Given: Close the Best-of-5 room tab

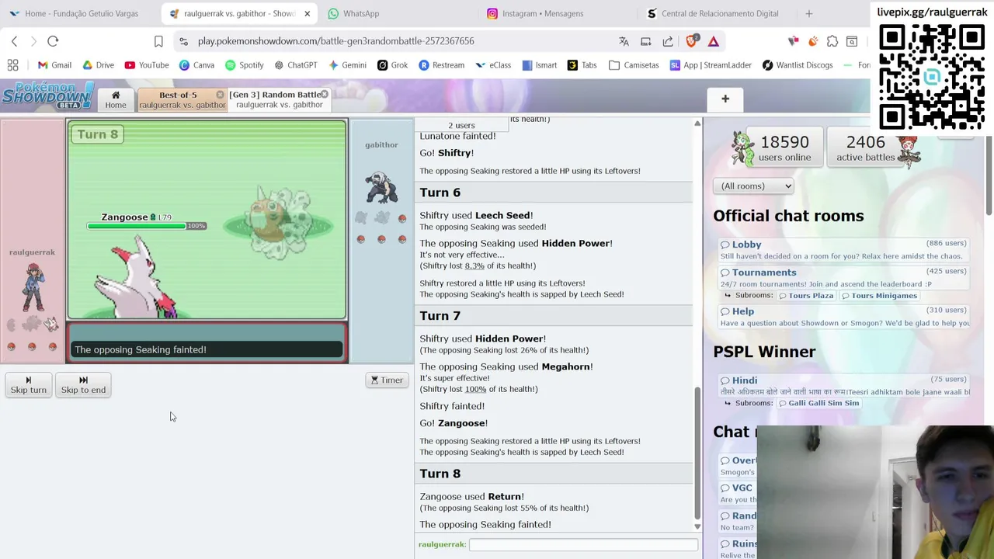Looking at the screenshot, I should (x=220, y=95).
